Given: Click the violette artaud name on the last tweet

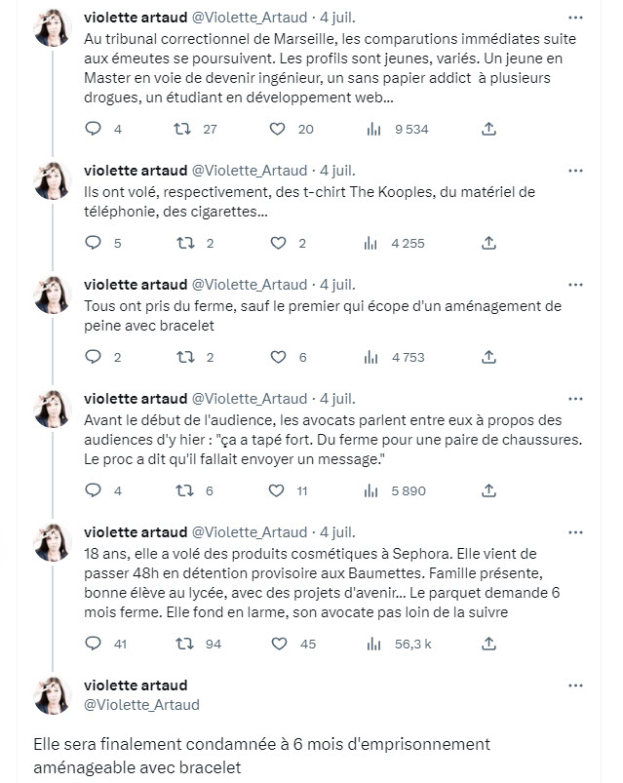Looking at the screenshot, I should click(x=136, y=685).
